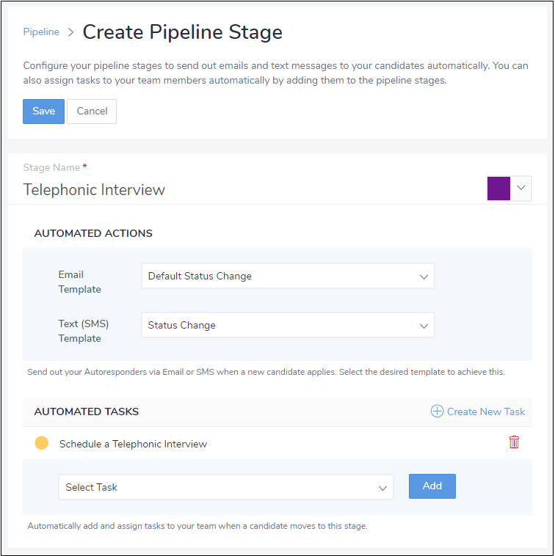The image size is (555, 556).
Task: Select the purple stage color swatch
Action: tap(498, 189)
